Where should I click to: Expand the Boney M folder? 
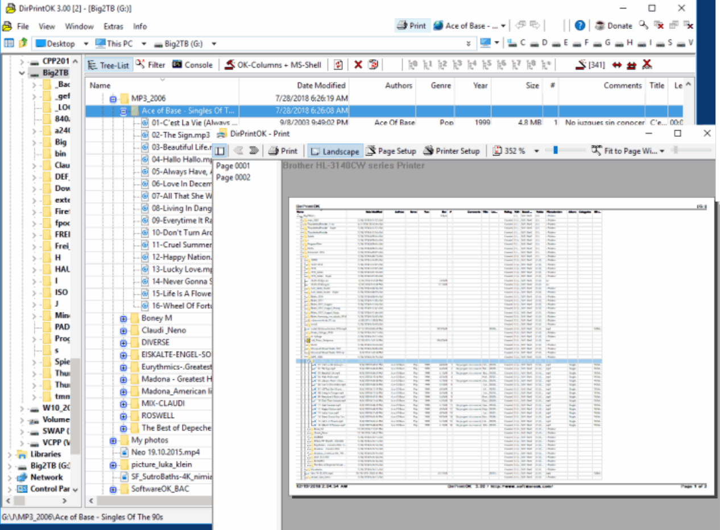(124, 318)
